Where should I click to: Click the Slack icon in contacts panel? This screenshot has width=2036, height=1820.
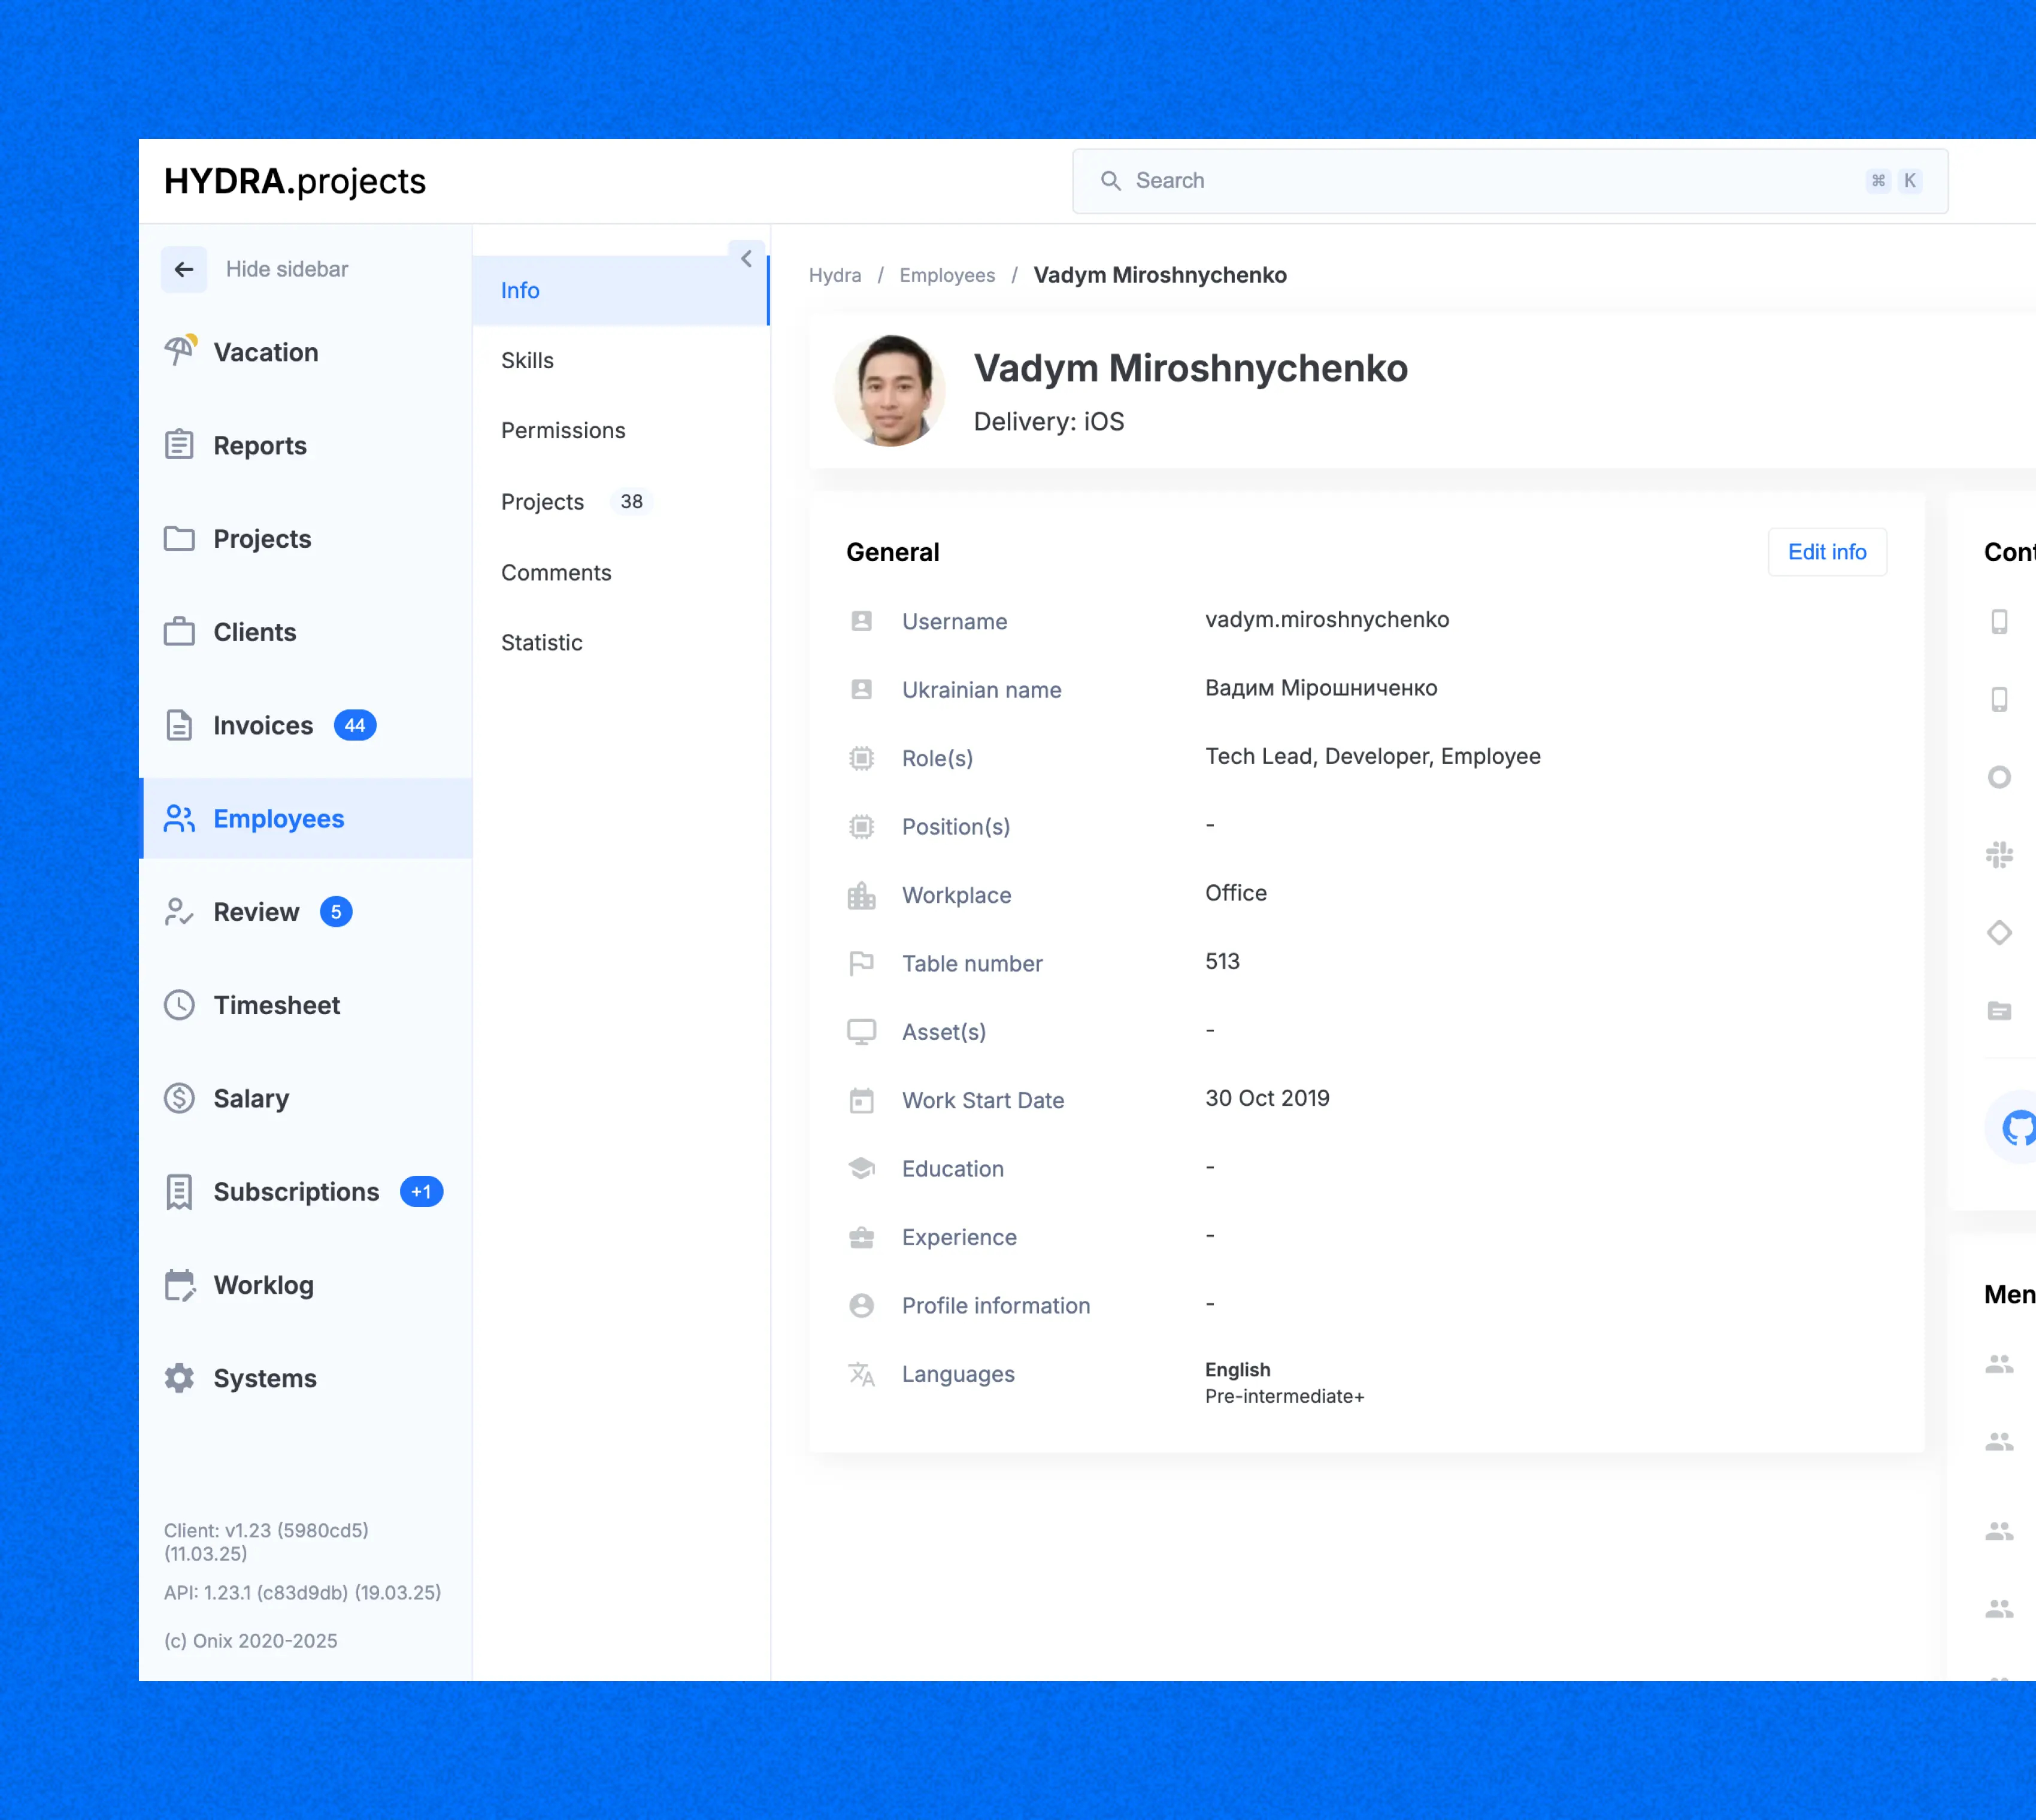(x=1999, y=855)
